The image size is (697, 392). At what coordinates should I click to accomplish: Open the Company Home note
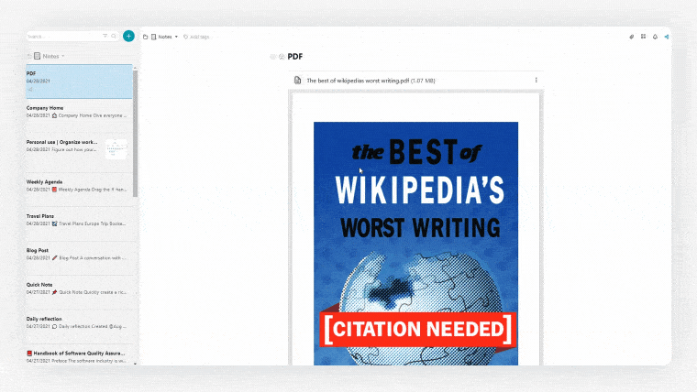pyautogui.click(x=79, y=116)
